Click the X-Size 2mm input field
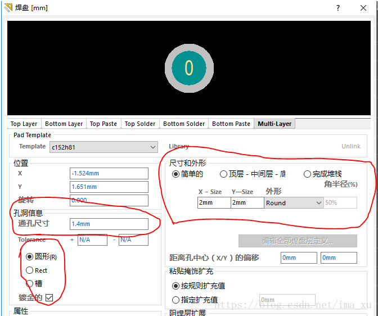This screenshot has width=378, height=316. coord(214,203)
